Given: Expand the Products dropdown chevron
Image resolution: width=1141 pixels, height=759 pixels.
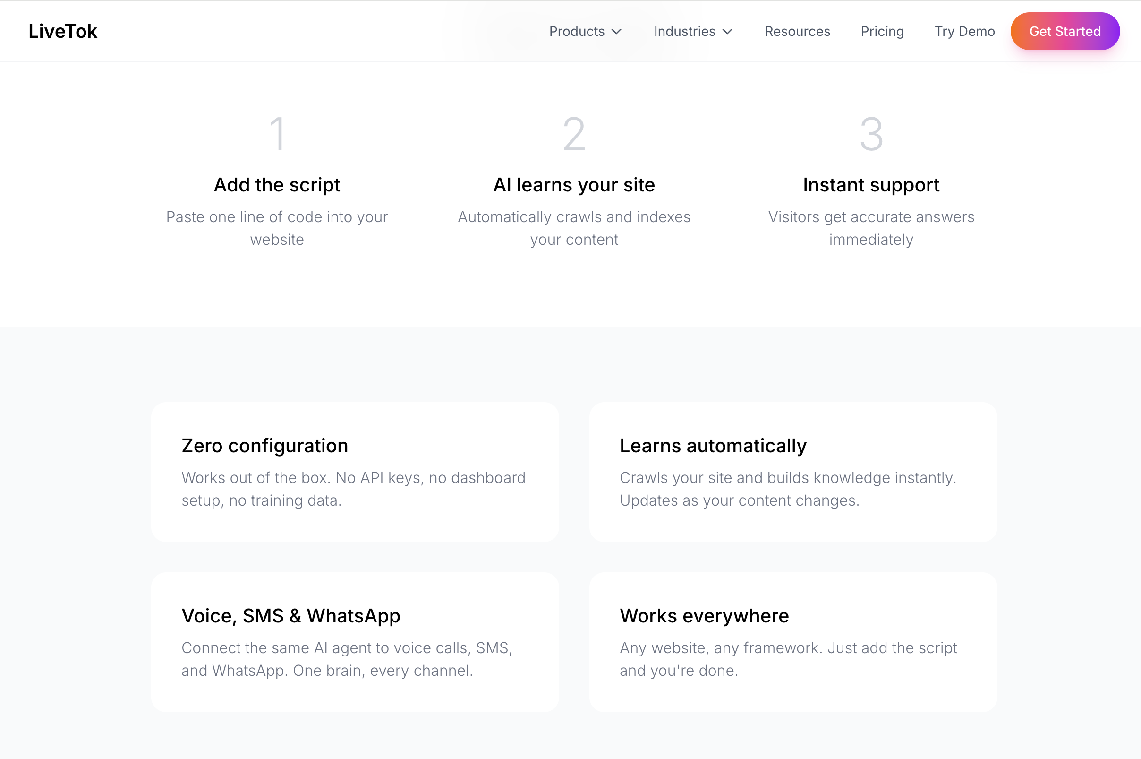Looking at the screenshot, I should 616,32.
